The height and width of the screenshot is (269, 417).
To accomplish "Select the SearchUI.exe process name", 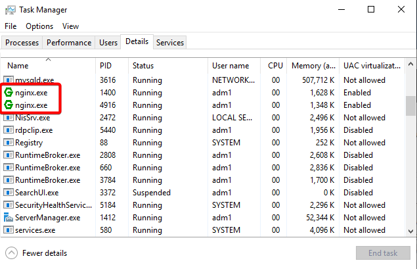I will coord(37,193).
